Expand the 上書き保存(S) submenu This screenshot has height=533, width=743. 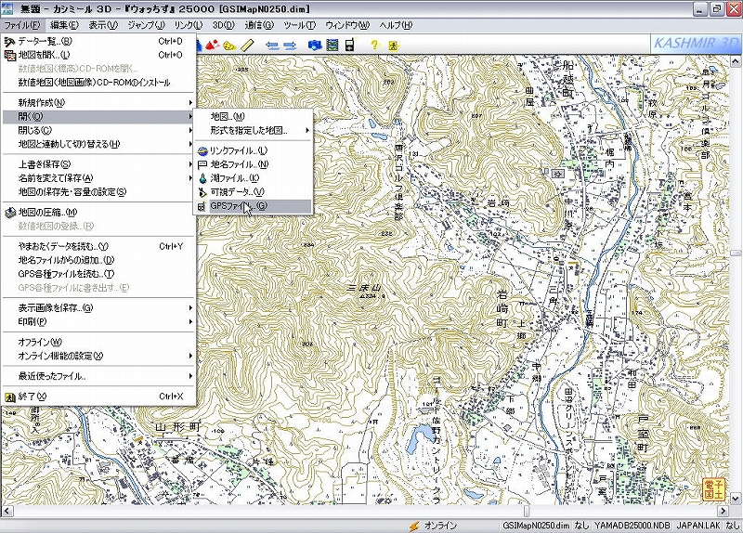98,164
